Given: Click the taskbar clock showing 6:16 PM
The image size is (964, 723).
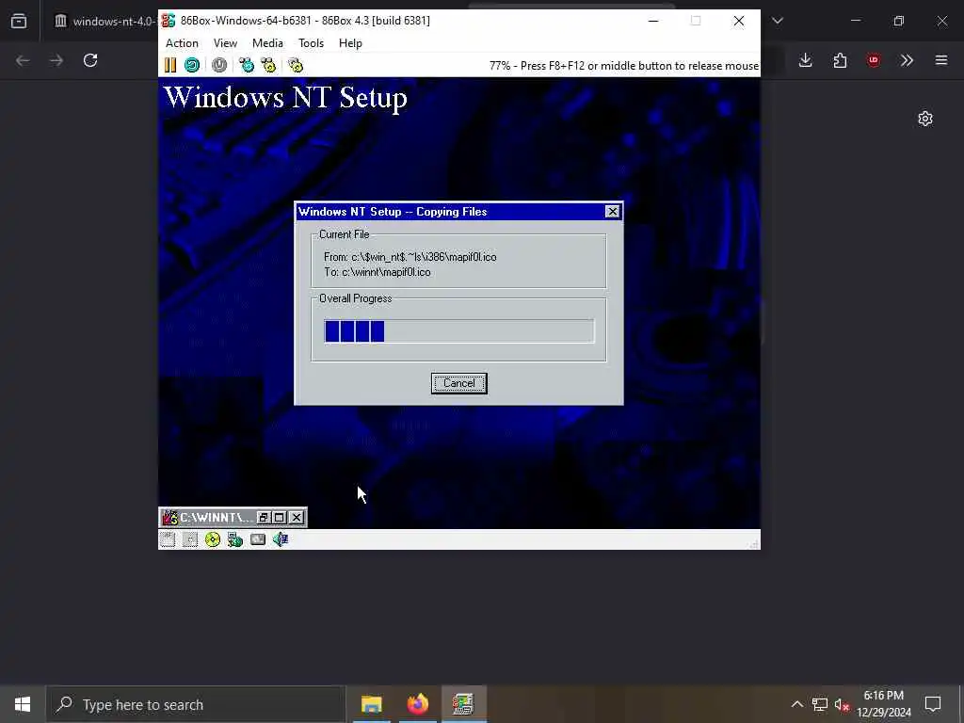Looking at the screenshot, I should pos(884,704).
